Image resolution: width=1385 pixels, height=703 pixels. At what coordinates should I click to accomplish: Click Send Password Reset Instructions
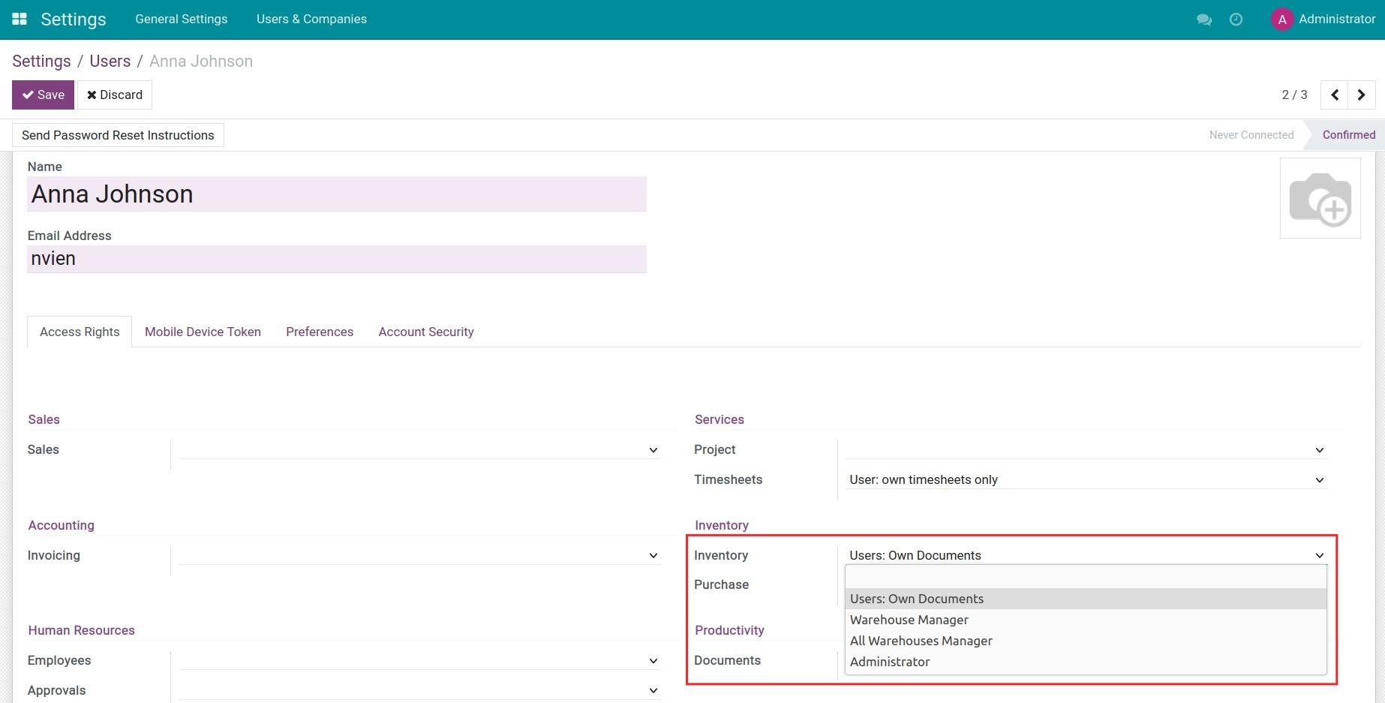[x=118, y=135]
